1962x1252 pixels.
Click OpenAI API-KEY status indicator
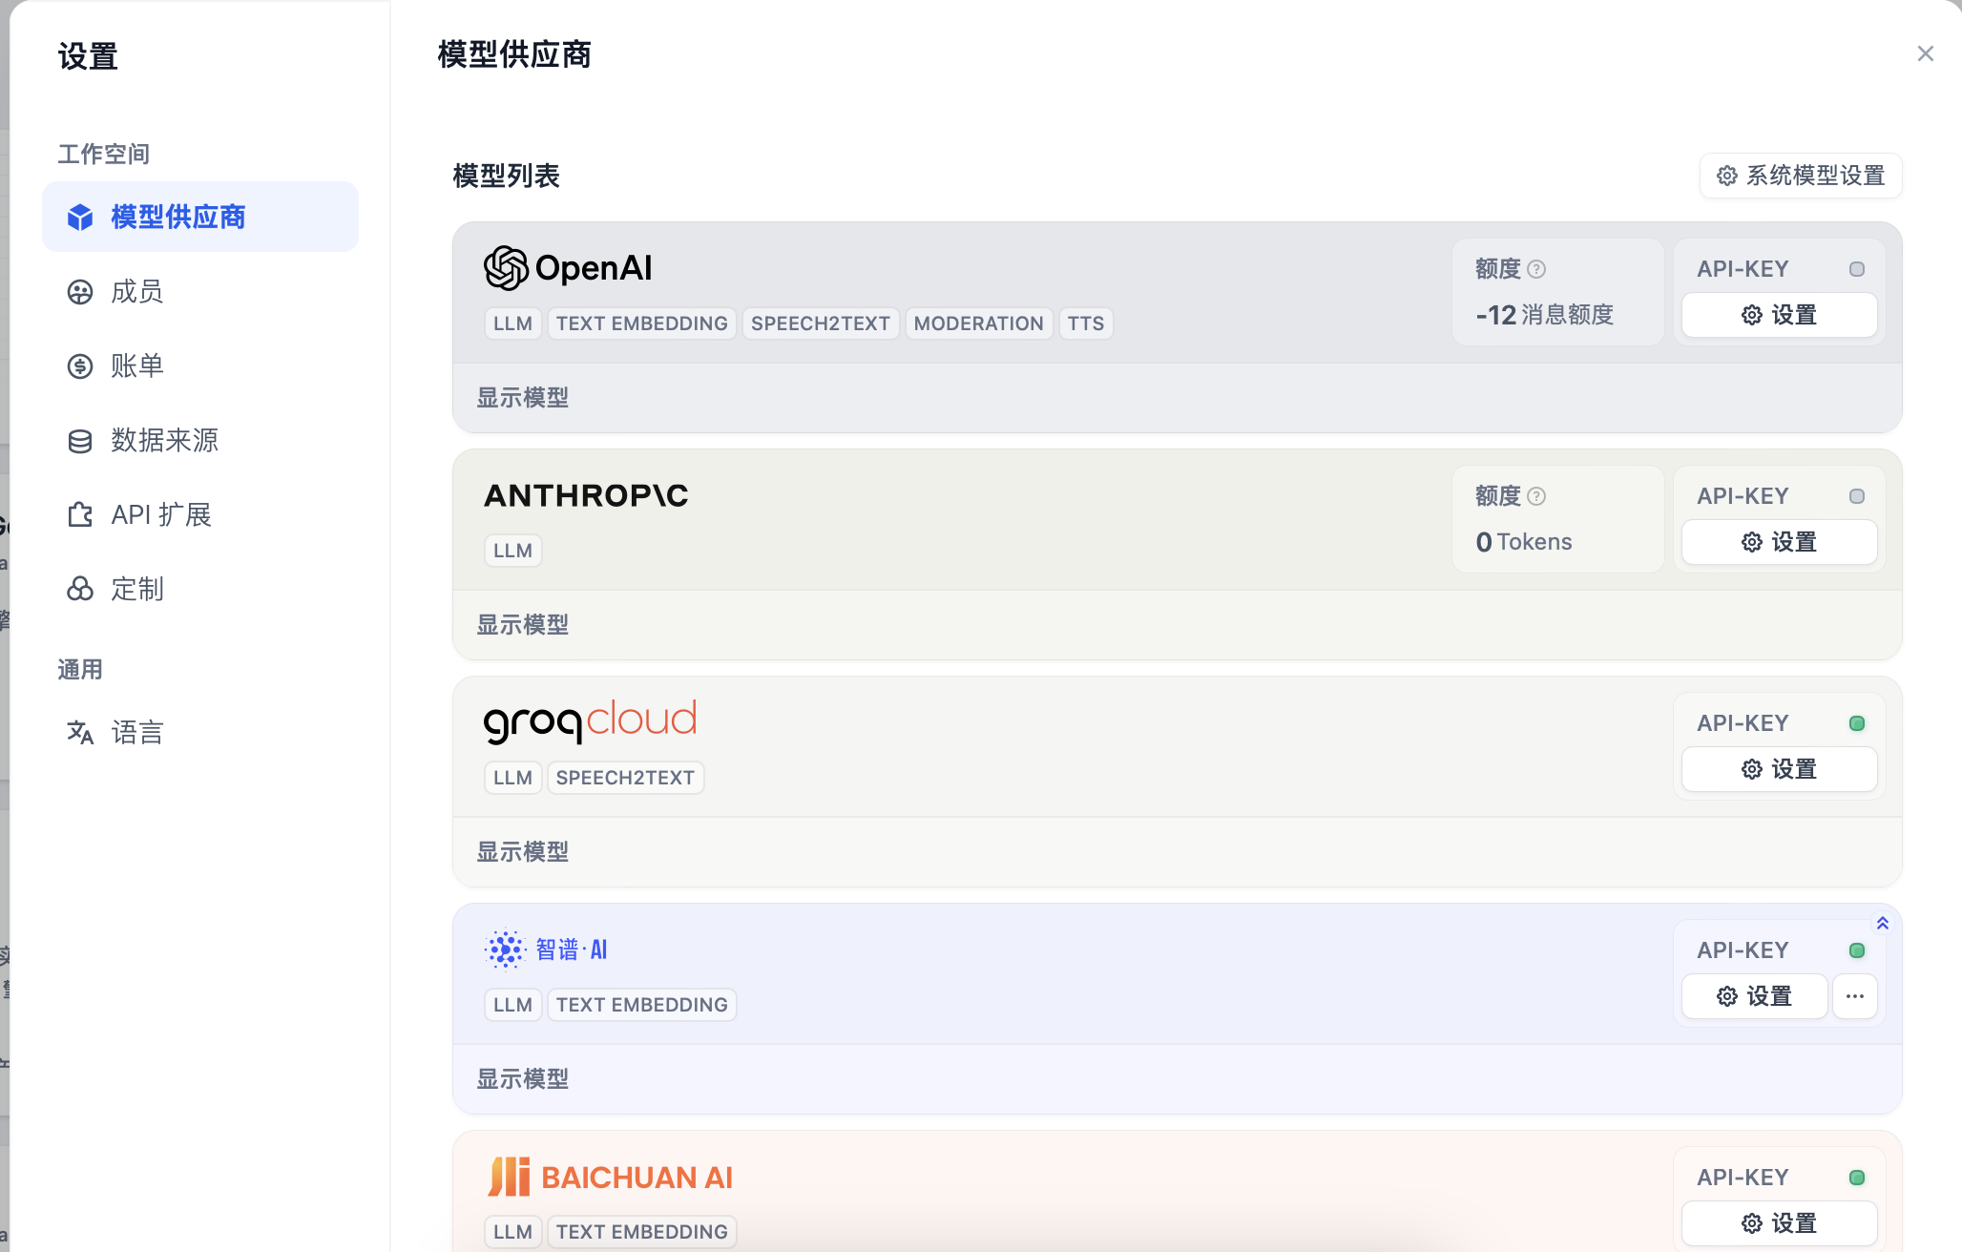click(1857, 269)
